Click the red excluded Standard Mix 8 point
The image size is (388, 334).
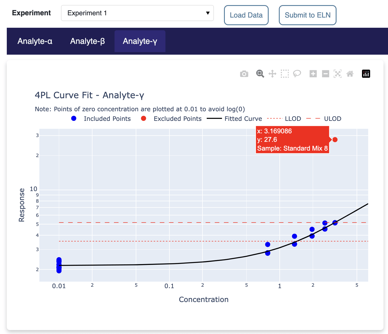(x=335, y=140)
